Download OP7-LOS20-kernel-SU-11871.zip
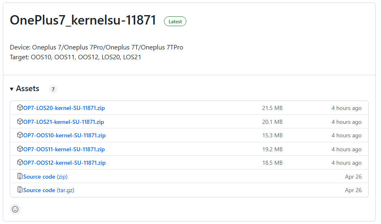The height and width of the screenshot is (224, 381). tap(64, 108)
